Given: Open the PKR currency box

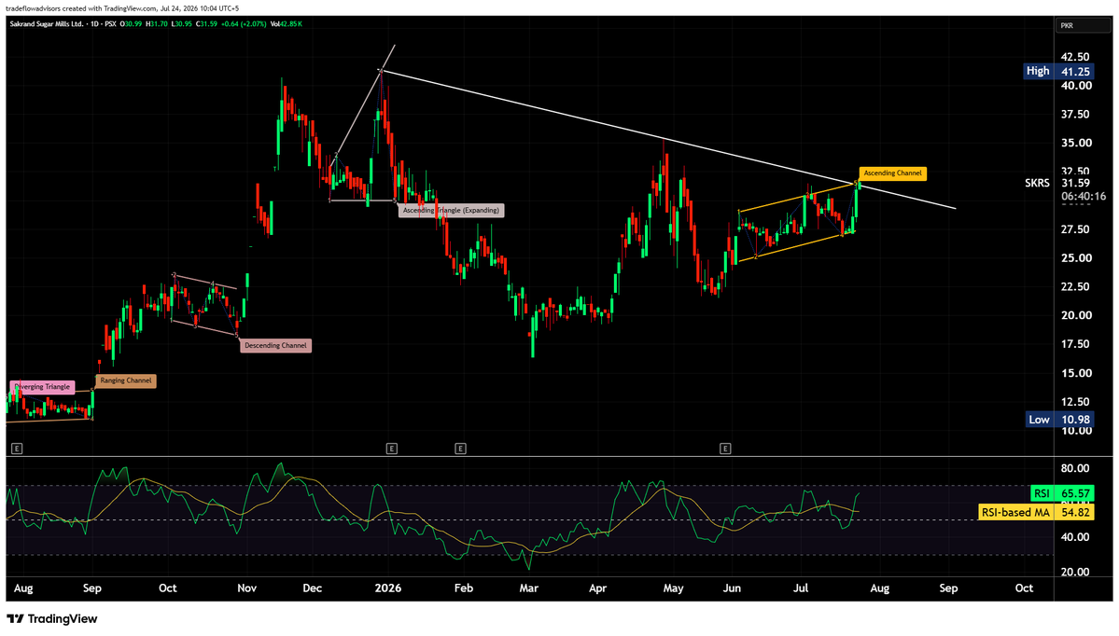Looking at the screenshot, I should (1083, 26).
